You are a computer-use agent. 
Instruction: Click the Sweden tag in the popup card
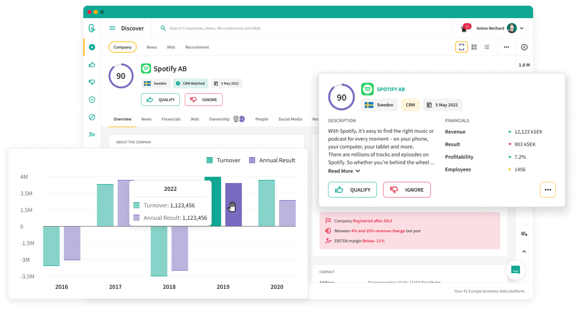tap(379, 105)
